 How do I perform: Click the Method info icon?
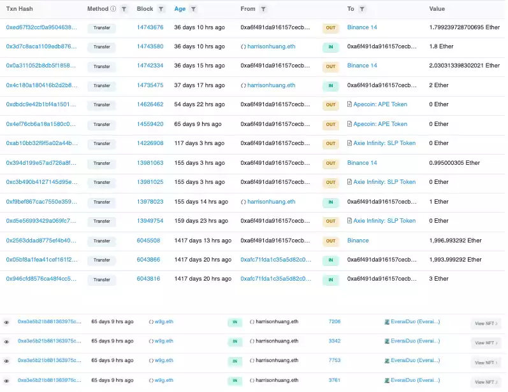[x=113, y=9]
